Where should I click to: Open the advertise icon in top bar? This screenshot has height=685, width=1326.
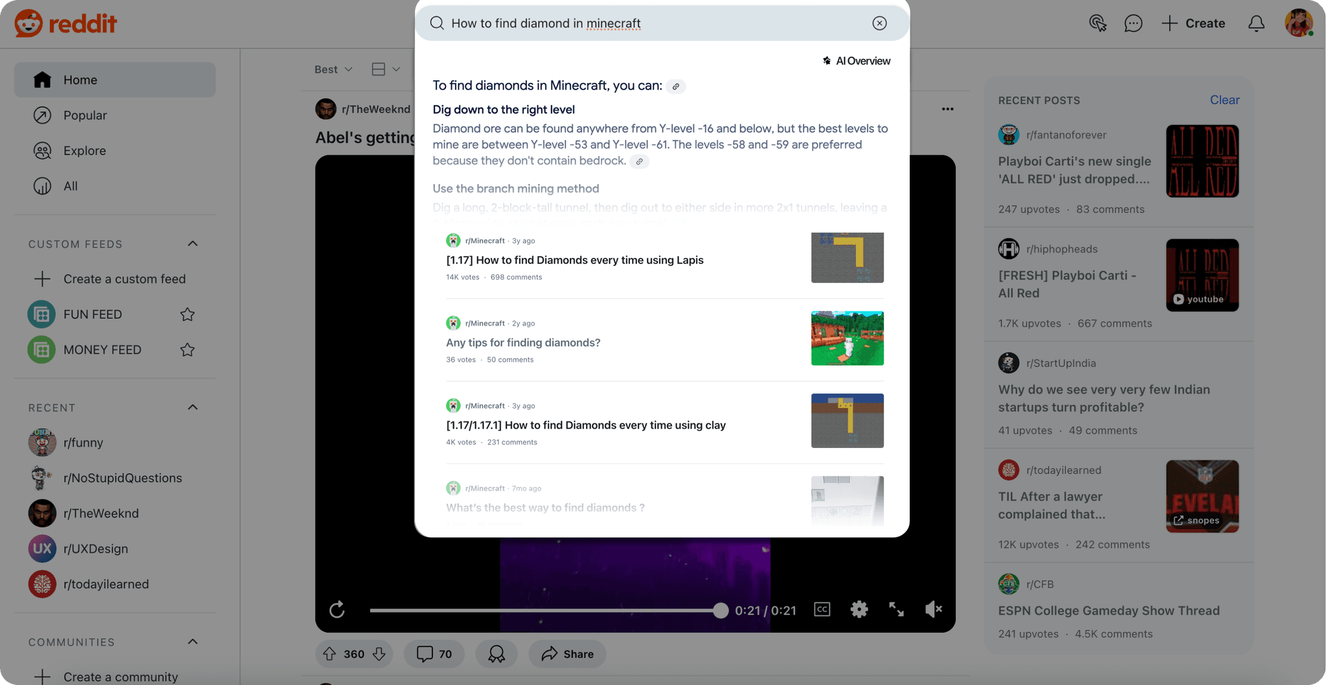click(x=1097, y=23)
